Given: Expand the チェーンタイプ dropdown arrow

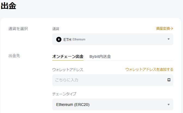Looking at the screenshot, I should click(169, 105).
